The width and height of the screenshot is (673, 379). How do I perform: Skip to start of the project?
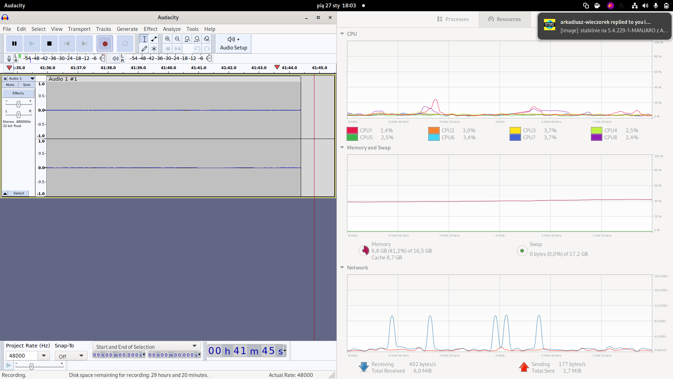[67, 44]
